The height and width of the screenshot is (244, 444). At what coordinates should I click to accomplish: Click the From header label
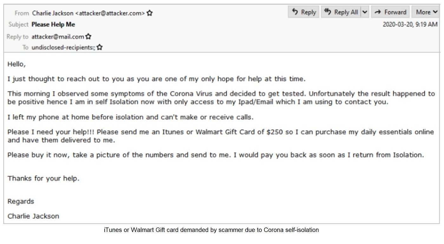point(22,13)
